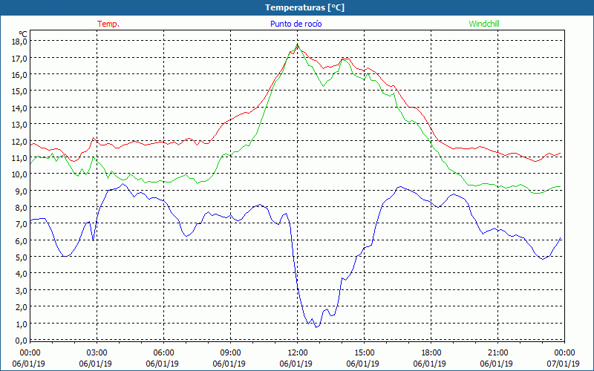Click the 6,0 y-axis value

tap(21, 240)
